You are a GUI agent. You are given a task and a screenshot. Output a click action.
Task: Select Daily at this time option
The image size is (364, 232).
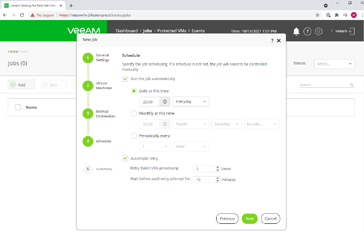point(134,91)
